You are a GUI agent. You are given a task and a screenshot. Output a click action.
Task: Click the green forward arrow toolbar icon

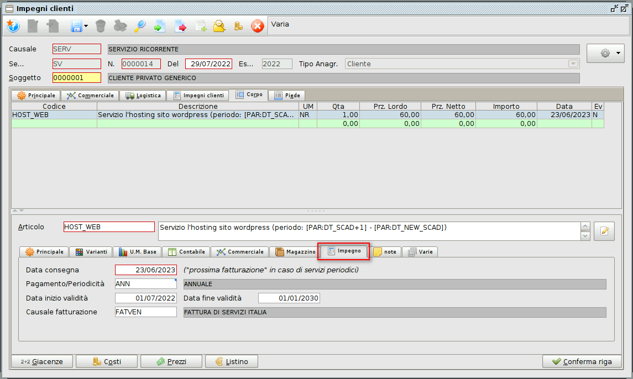(160, 26)
